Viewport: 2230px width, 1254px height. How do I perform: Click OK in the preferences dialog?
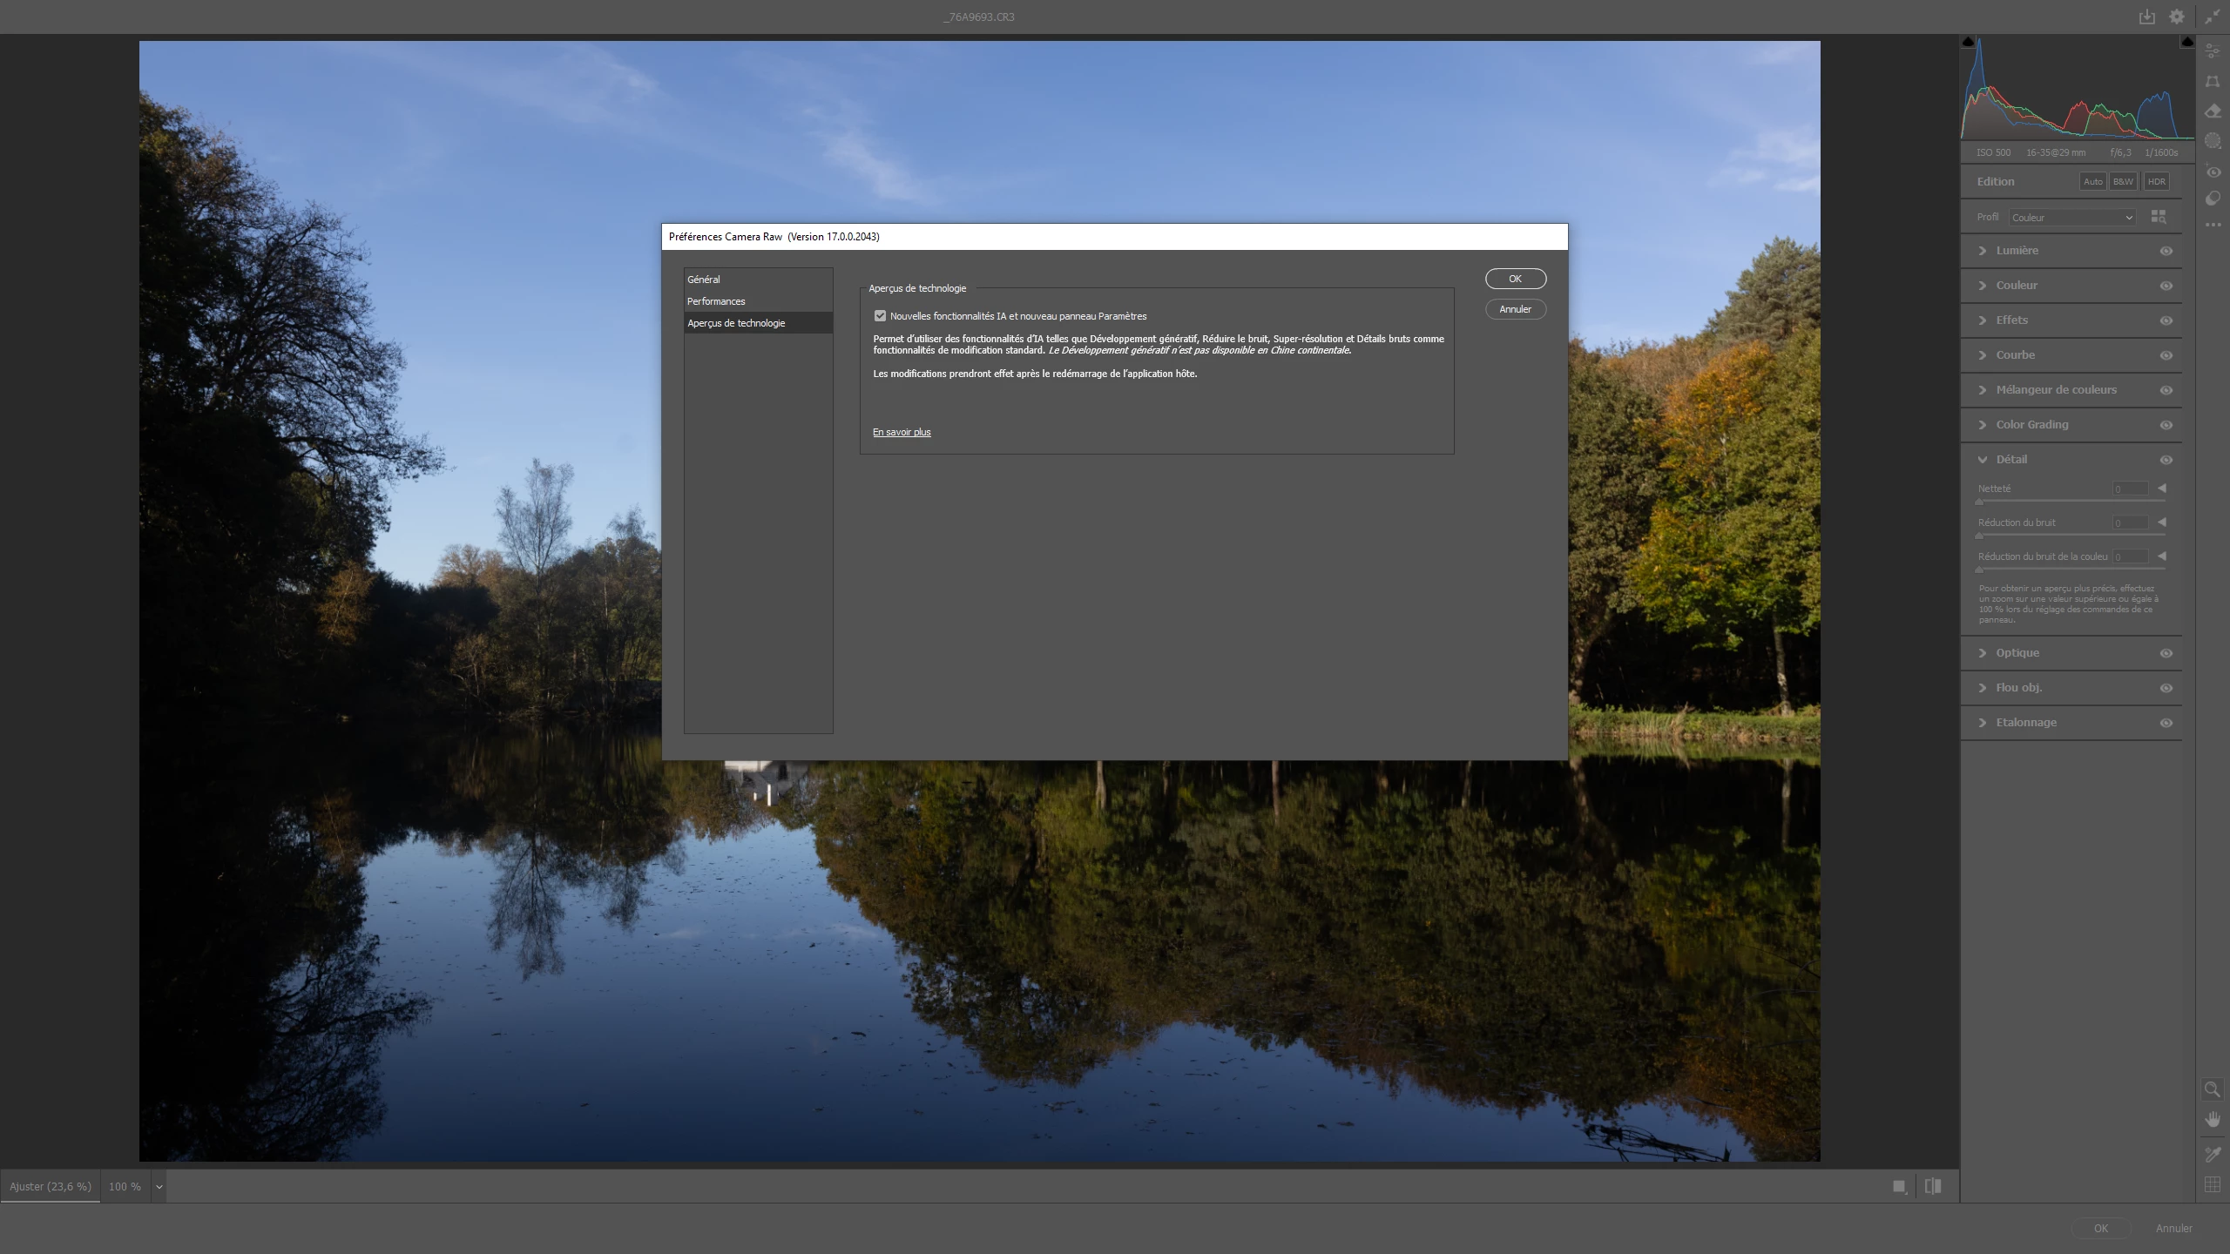point(1515,279)
